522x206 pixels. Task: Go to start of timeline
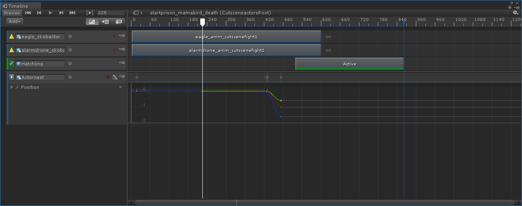(x=28, y=13)
